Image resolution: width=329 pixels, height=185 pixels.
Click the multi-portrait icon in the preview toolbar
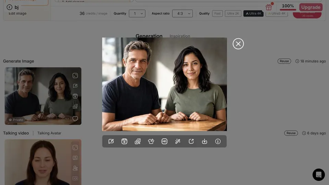[x=138, y=141]
